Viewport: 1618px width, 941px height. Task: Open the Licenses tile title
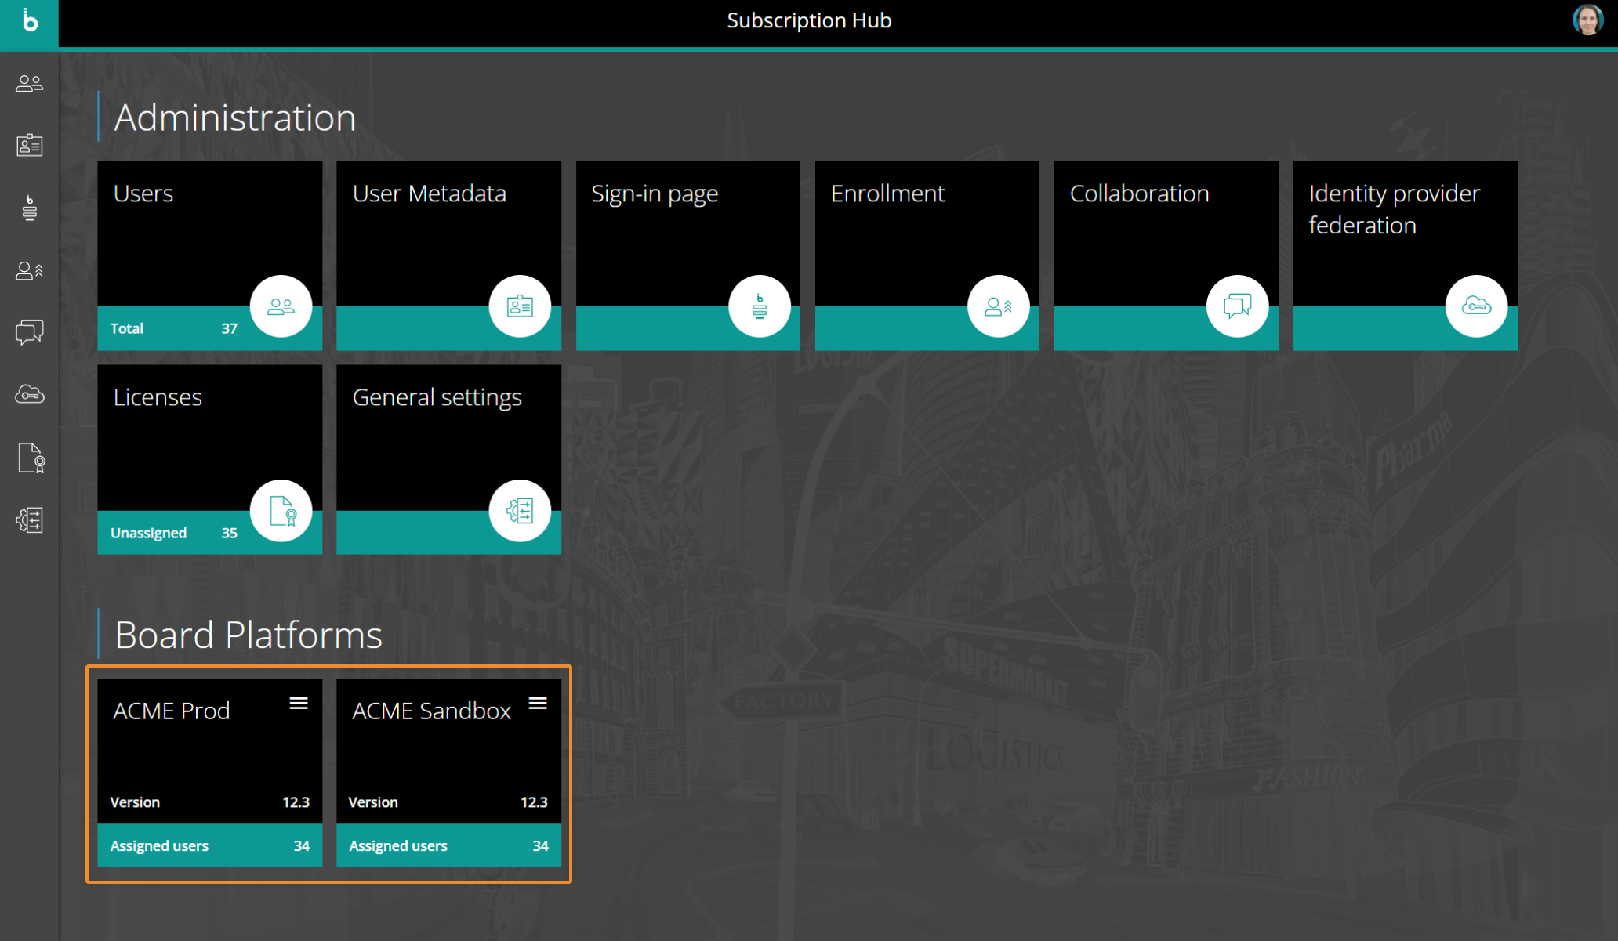(158, 397)
